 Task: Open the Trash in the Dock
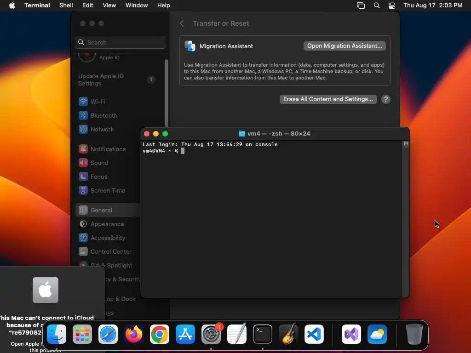[414, 334]
